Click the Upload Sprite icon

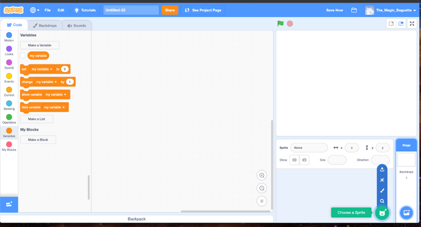coord(383,170)
